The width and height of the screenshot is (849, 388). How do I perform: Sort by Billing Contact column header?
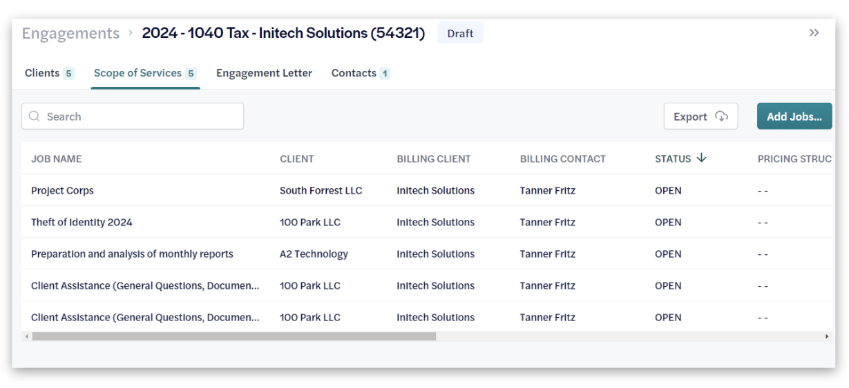click(563, 159)
